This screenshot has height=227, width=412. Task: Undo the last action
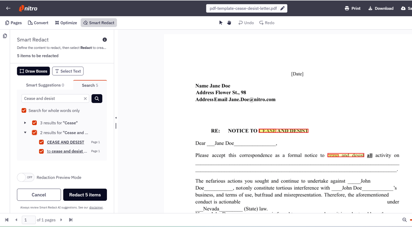point(246,23)
